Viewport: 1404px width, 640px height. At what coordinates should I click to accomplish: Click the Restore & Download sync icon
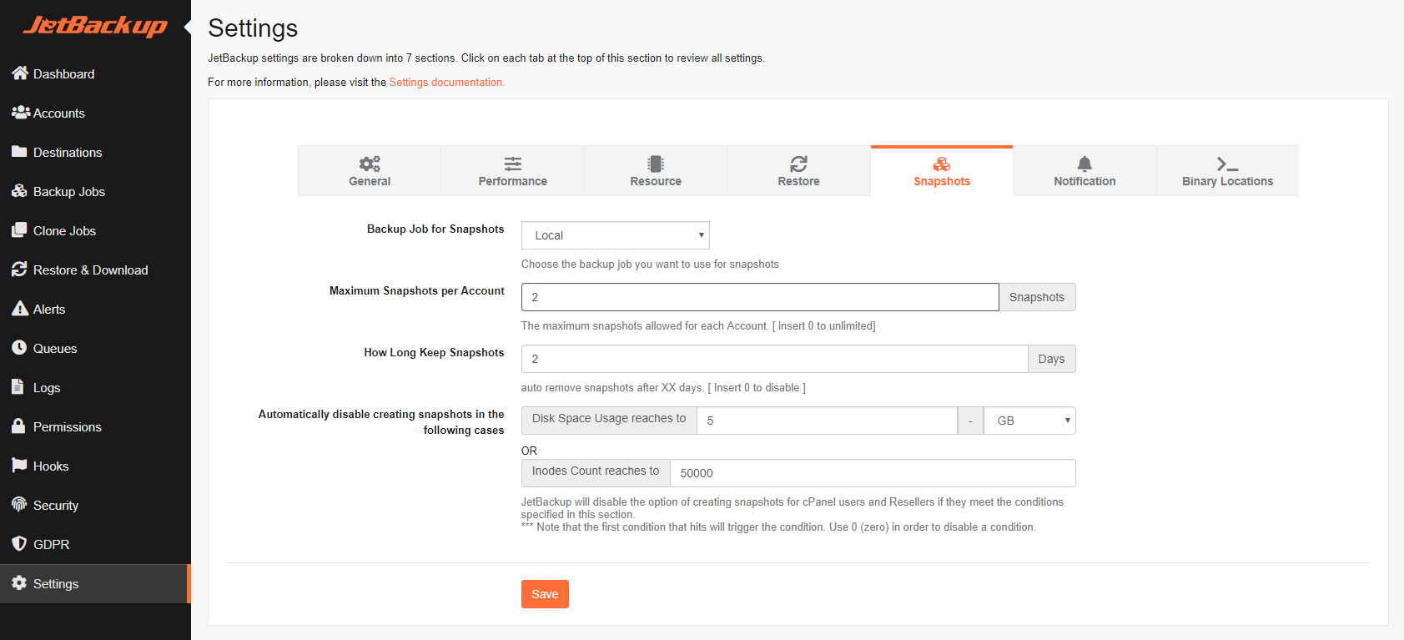click(x=19, y=270)
